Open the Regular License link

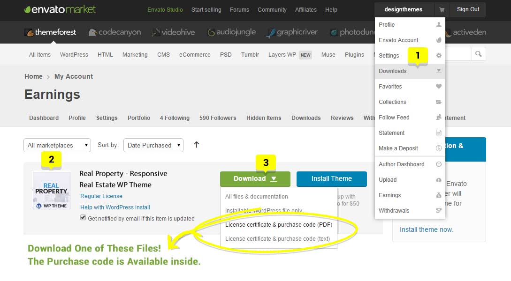[101, 196]
